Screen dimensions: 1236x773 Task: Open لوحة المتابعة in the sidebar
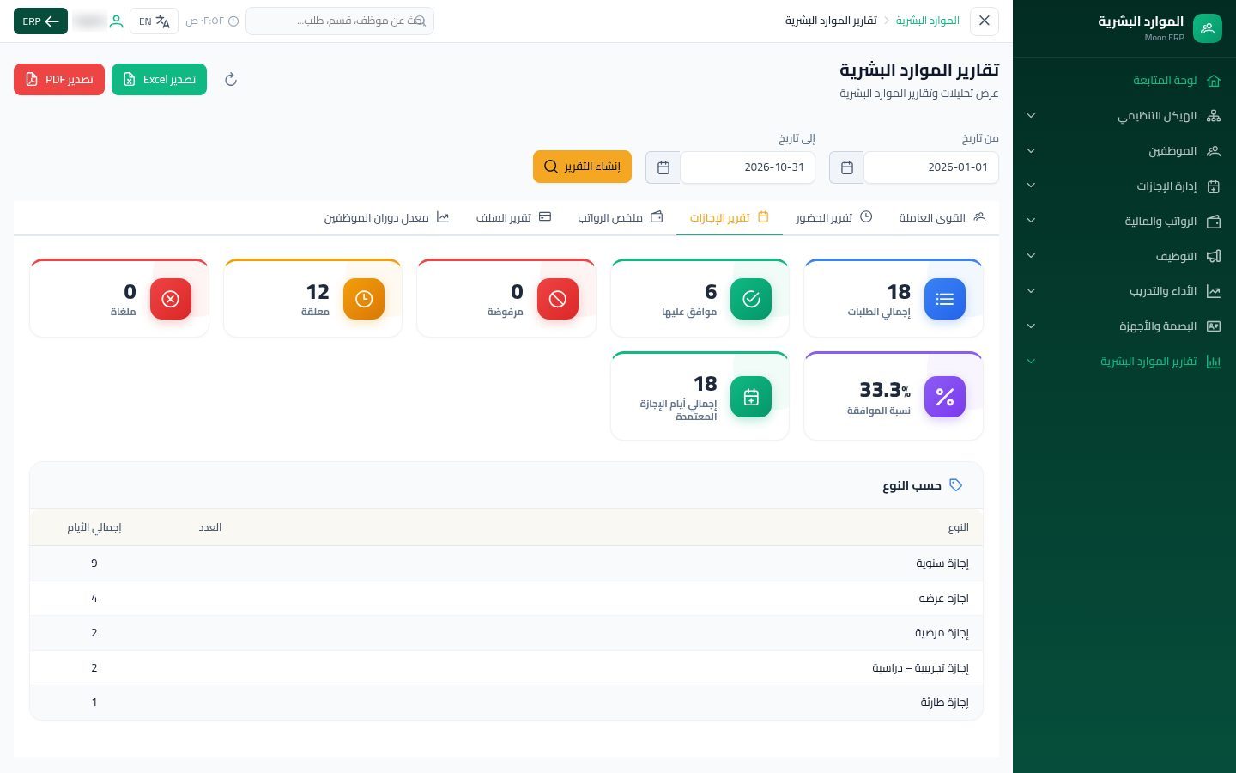pyautogui.click(x=1124, y=81)
